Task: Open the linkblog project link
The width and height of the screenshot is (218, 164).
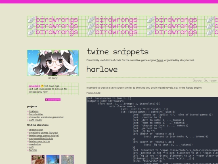Action: [x=34, y=111]
